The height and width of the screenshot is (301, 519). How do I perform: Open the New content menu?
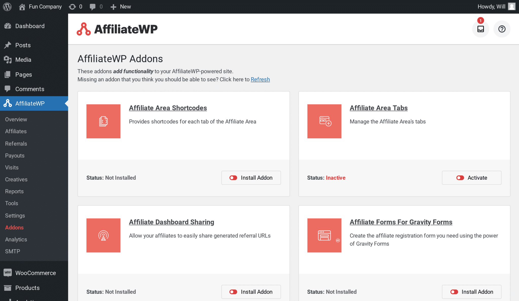point(121,7)
